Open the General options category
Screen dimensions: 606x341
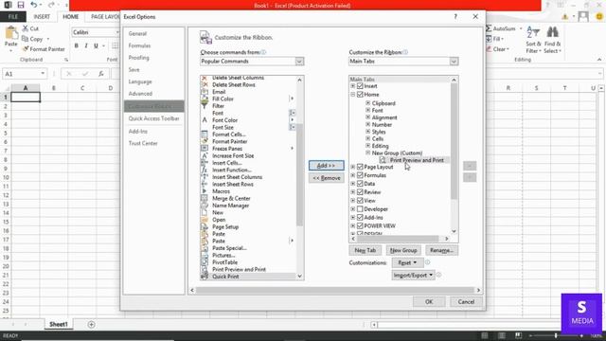coord(137,34)
